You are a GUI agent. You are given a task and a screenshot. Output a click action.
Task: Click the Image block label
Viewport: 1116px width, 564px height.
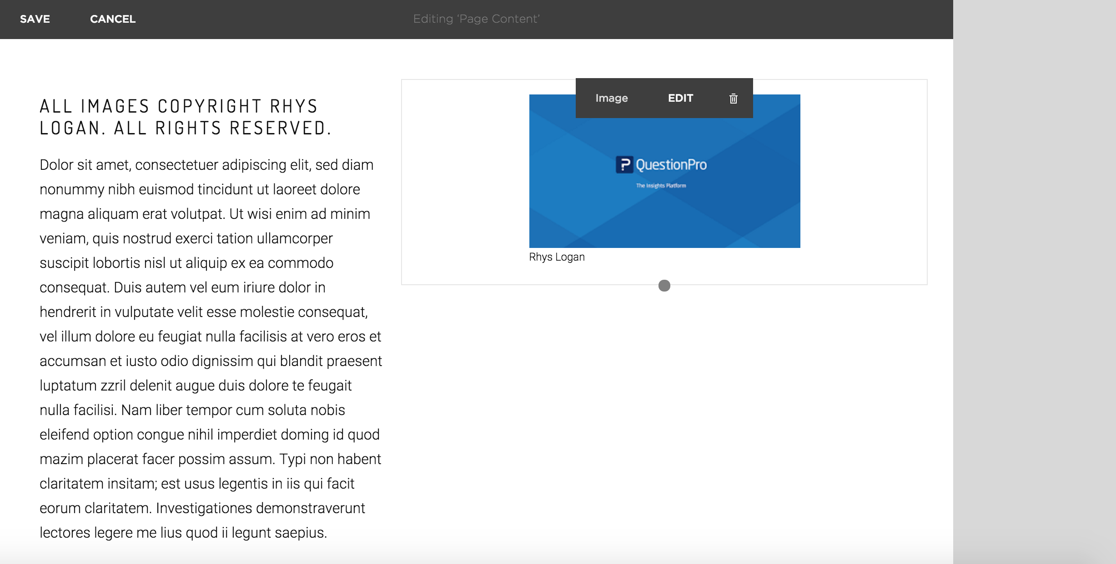pos(612,98)
